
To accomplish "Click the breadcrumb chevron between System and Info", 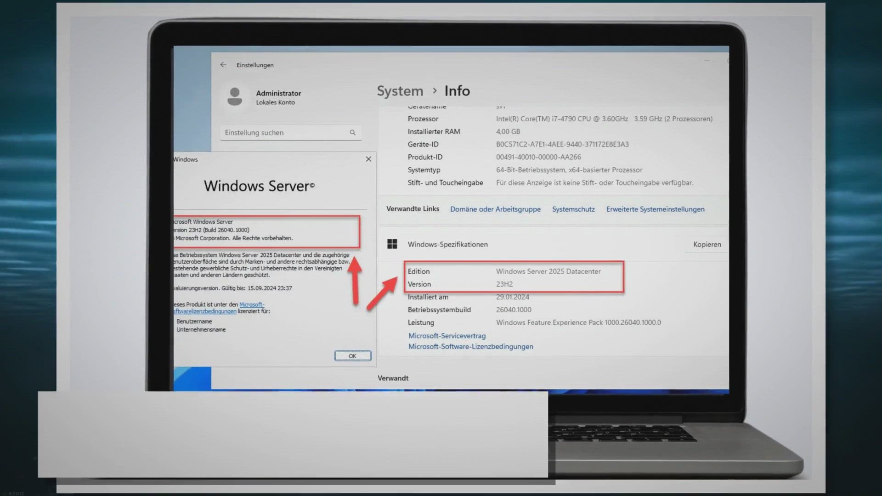I will (434, 91).
